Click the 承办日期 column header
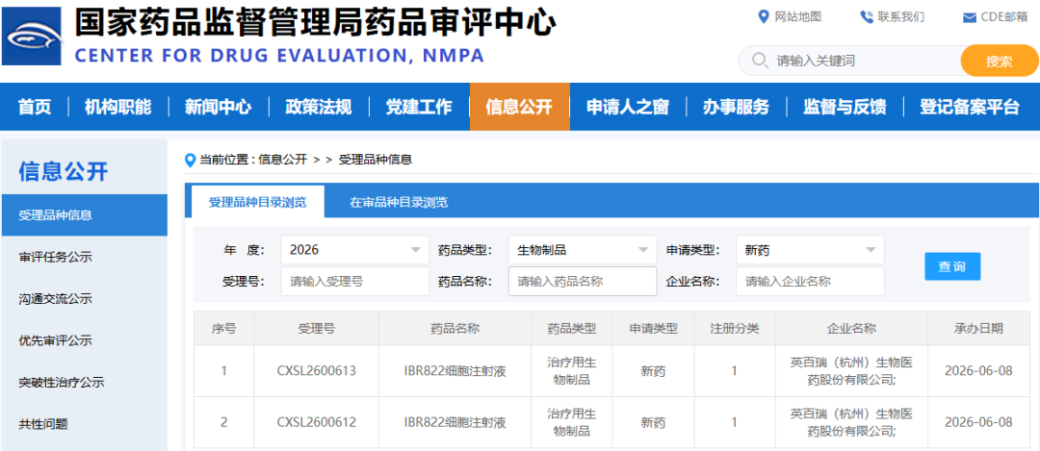 978,329
